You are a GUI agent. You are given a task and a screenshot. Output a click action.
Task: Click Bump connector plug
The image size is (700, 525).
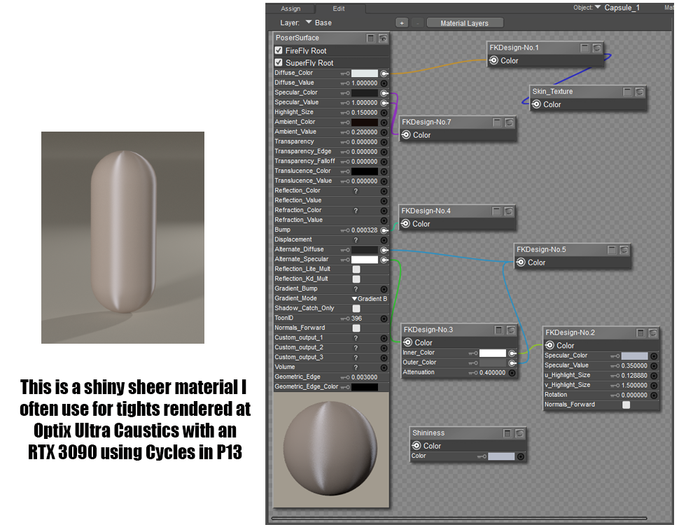pyautogui.click(x=384, y=230)
